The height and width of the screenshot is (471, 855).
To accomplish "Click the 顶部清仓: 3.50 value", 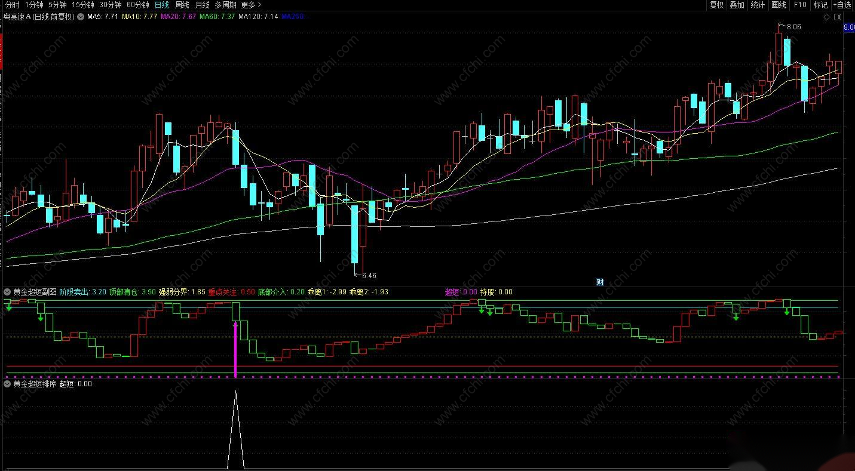I will pyautogui.click(x=133, y=292).
